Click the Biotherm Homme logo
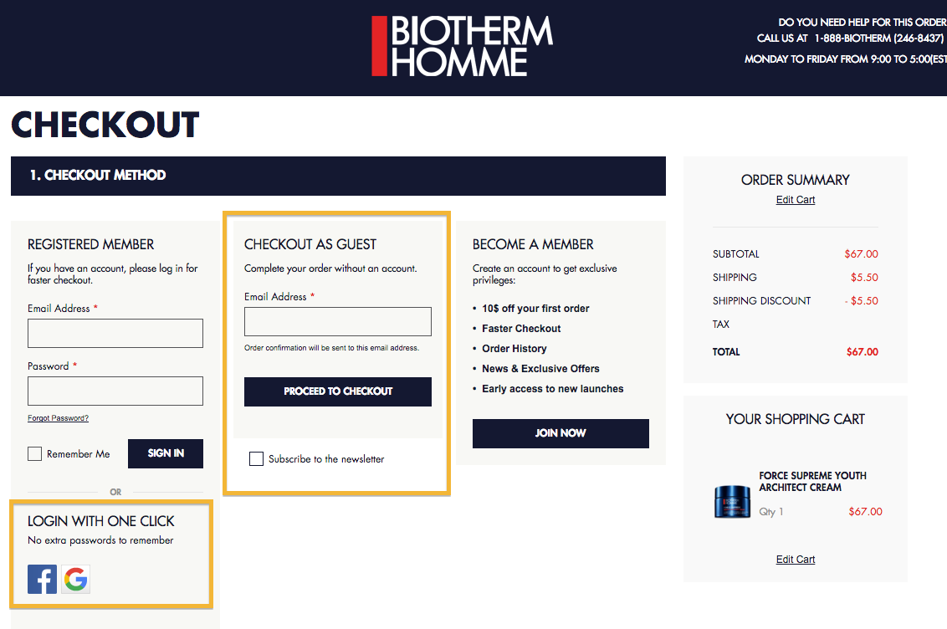Screen dimensions: 947x629 coord(463,47)
